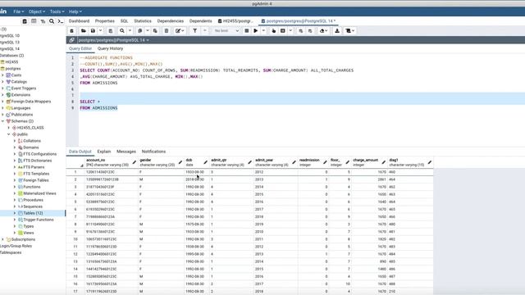The image size is (525, 295).
Task: Switch to the Dashboard tab
Action: (79, 21)
